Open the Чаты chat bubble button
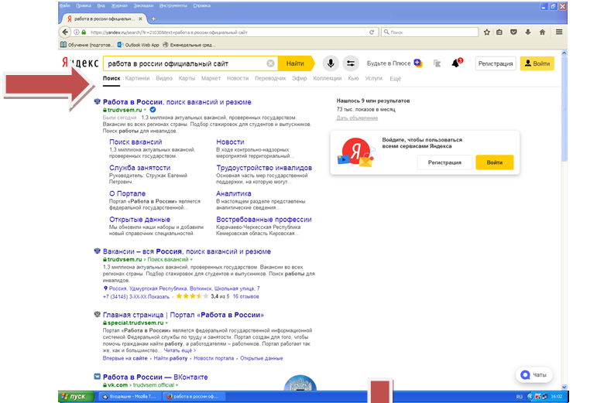This screenshot has height=403, width=597. pos(534,375)
